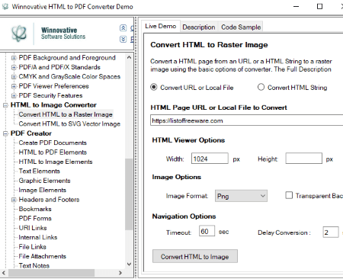This screenshot has height=279, width=343.
Task: Enable the Transparent Background checkbox
Action: [x=289, y=195]
